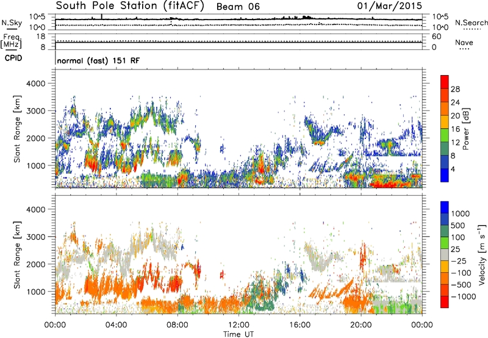488x338 pixels.
Task: Click the '4' power colorbar value
Action: (x=453, y=169)
